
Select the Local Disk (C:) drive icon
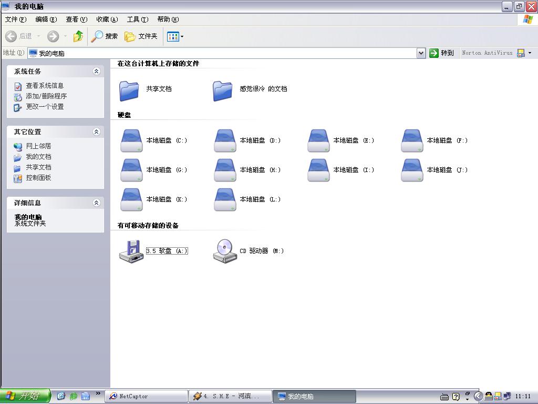click(131, 140)
